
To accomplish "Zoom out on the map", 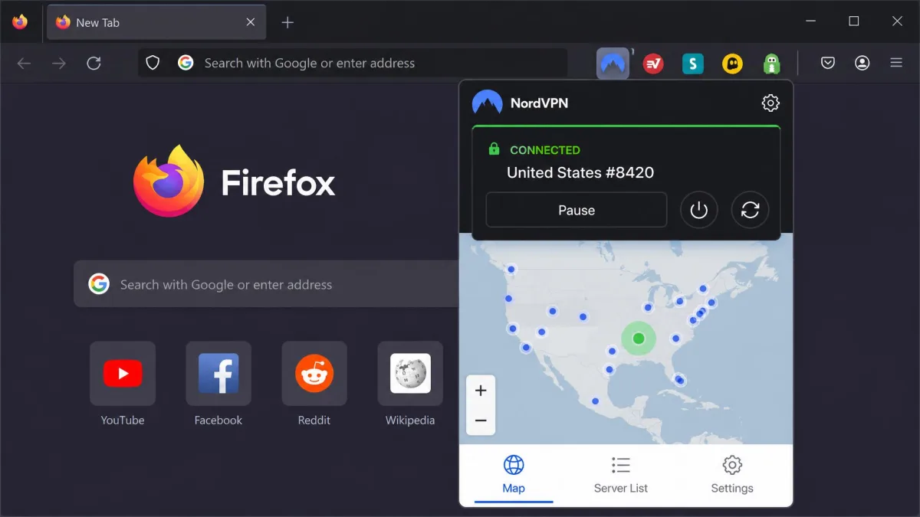I will tap(481, 420).
